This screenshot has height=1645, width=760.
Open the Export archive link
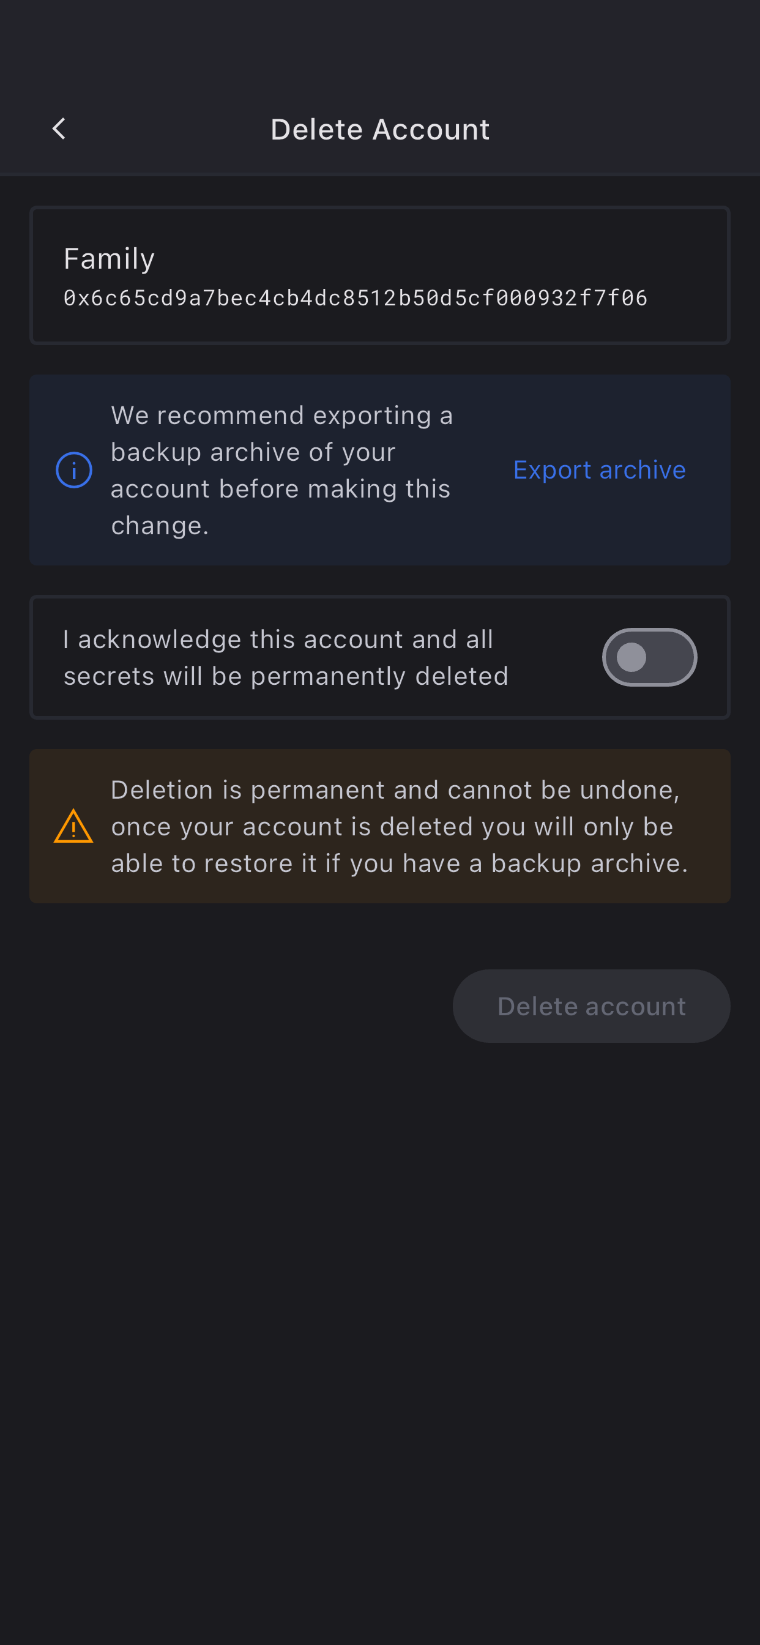(x=599, y=470)
